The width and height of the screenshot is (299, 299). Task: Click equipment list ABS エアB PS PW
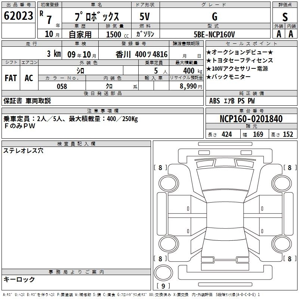[x=232, y=101]
